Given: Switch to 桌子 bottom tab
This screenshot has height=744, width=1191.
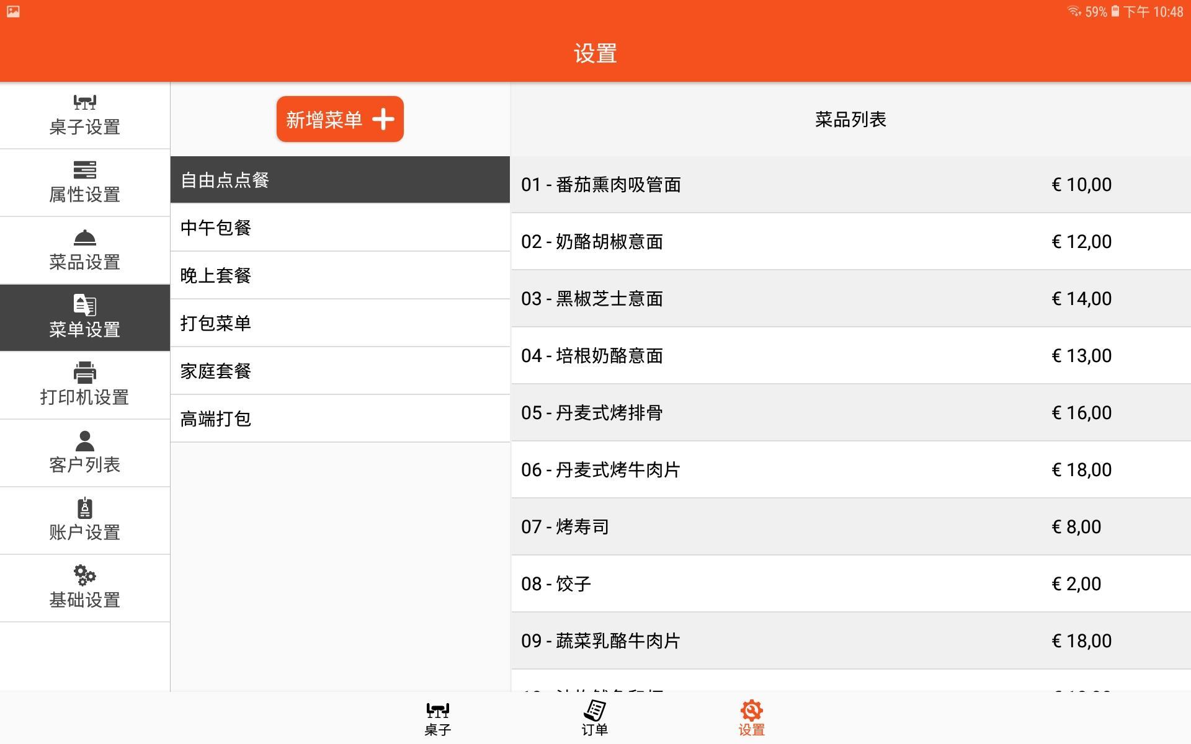Looking at the screenshot, I should [437, 718].
